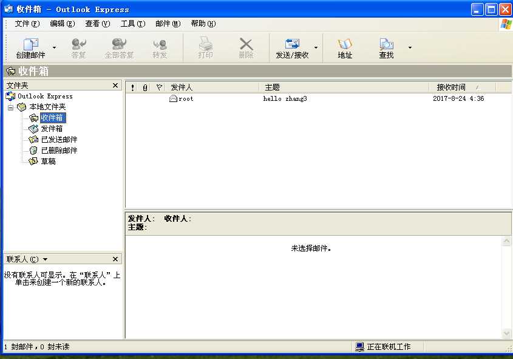The image size is (513, 359).
Task: Click the received time 2017-8-24 4:36
Action: [458, 98]
